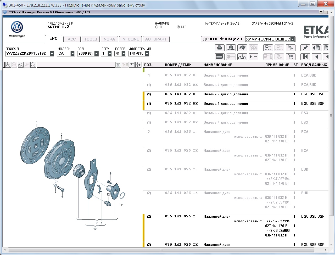335x255 pixels.
Task: Open the ПОИСК FI VIN dropdown
Action: pos(52,54)
